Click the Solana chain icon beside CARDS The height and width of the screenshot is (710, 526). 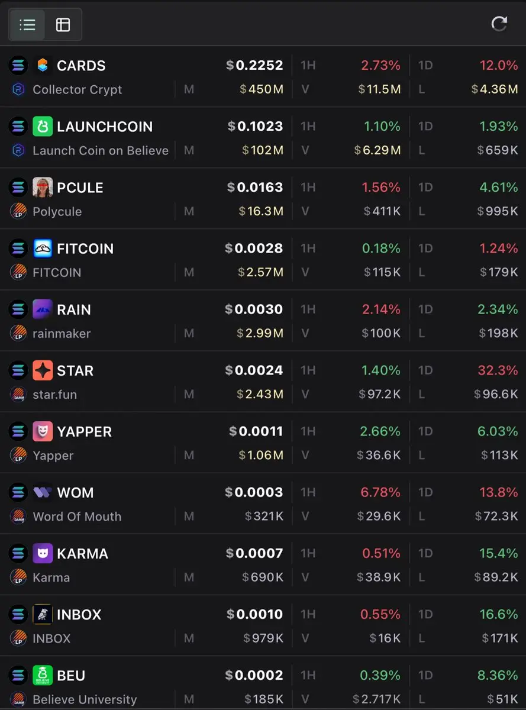tap(18, 65)
